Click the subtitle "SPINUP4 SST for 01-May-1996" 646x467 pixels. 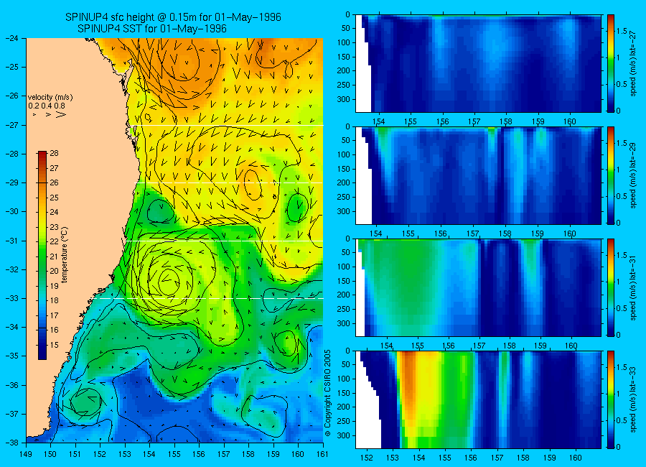[x=152, y=29]
